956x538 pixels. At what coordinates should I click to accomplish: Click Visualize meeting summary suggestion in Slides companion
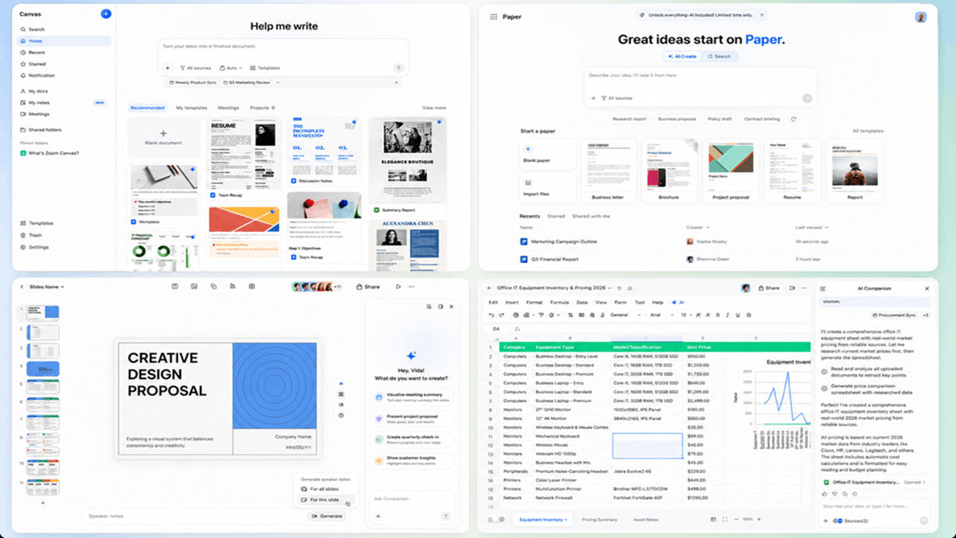[x=412, y=397]
